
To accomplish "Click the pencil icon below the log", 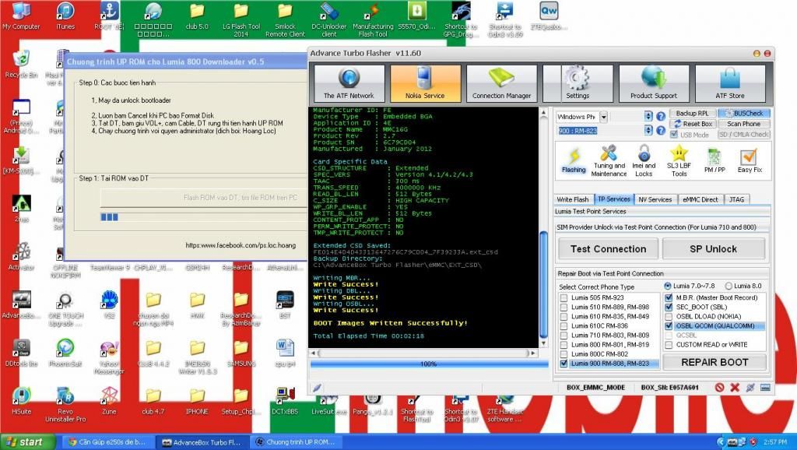I will pos(318,388).
